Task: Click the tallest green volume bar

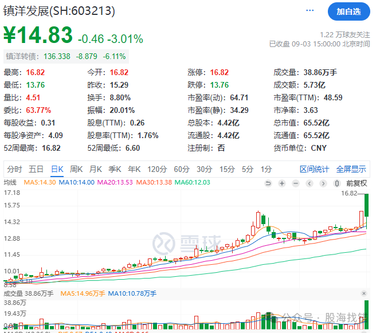Action: click(366, 315)
